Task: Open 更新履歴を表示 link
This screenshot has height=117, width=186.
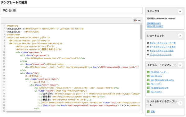Action: (x=154, y=24)
